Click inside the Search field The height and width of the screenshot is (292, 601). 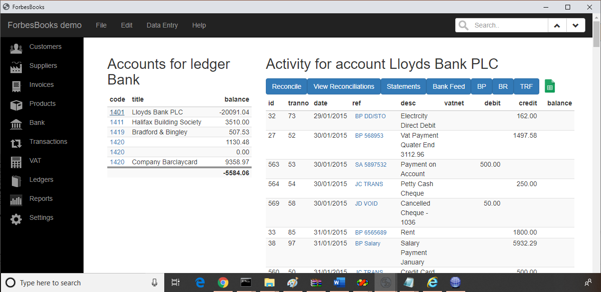pyautogui.click(x=509, y=25)
